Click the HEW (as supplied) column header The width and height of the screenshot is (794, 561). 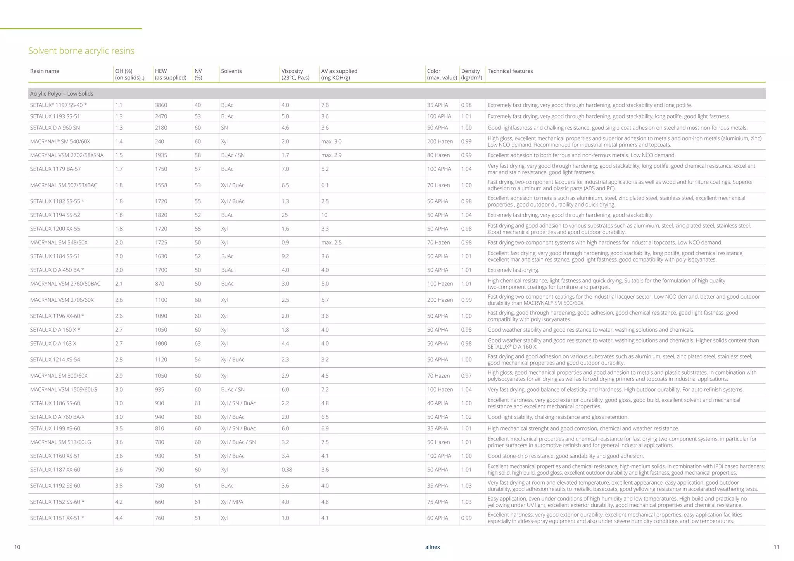(x=170, y=74)
